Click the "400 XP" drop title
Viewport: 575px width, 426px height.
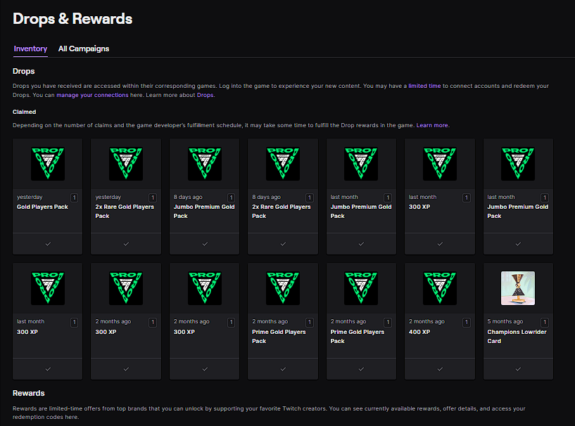point(419,332)
